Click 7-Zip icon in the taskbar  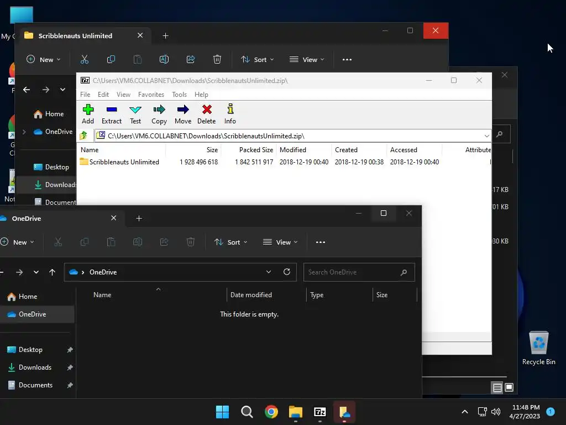pos(320,412)
